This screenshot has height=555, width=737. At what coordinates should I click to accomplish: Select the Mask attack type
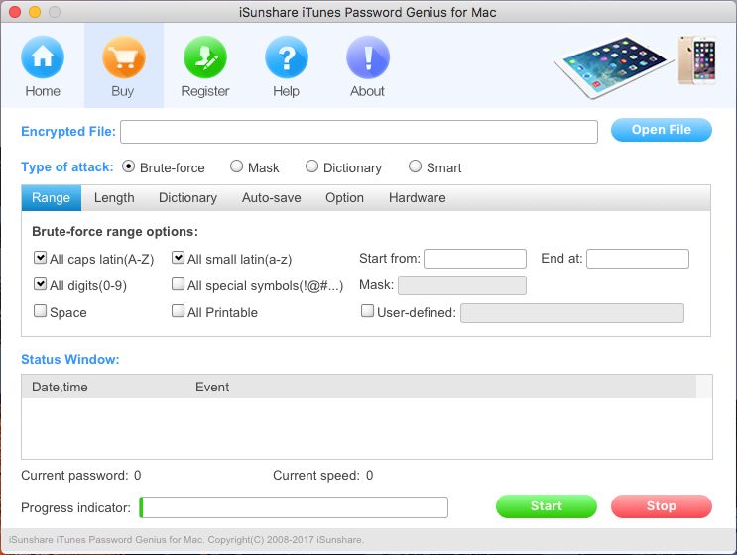tap(236, 166)
